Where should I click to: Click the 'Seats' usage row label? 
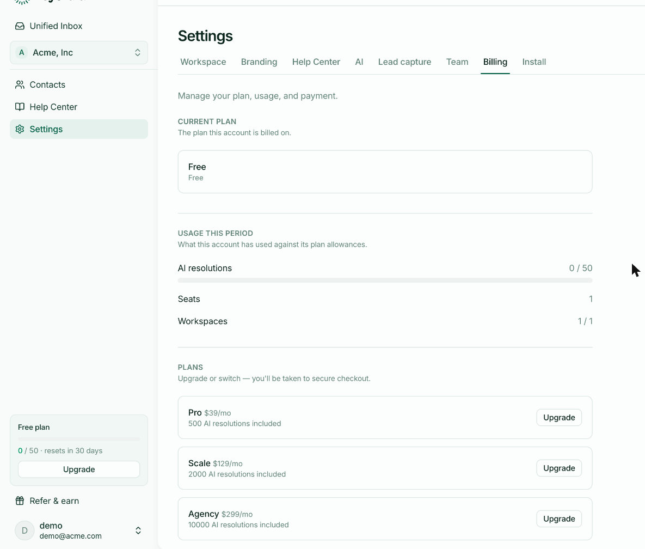pyautogui.click(x=189, y=299)
